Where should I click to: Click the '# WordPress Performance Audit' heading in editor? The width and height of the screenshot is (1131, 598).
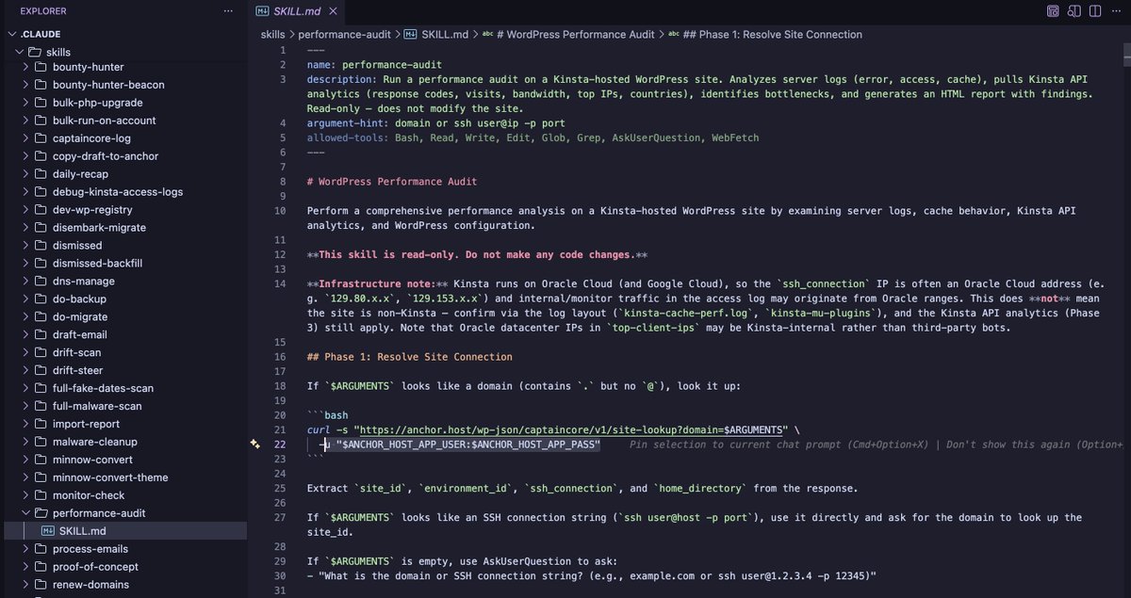coord(392,182)
